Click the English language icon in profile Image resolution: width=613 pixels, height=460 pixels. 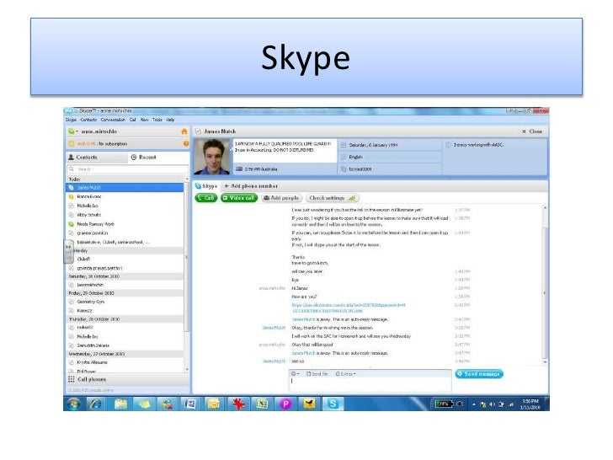(344, 157)
